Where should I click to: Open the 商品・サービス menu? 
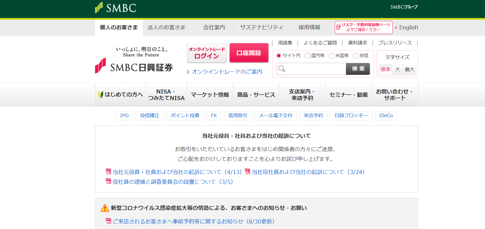(x=256, y=95)
